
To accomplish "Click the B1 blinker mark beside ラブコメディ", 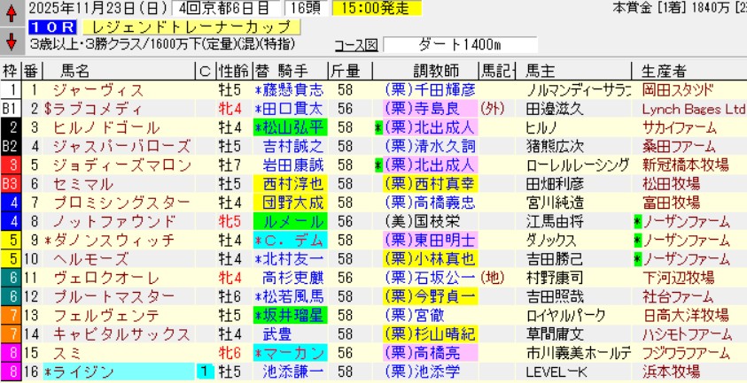I will (11, 109).
